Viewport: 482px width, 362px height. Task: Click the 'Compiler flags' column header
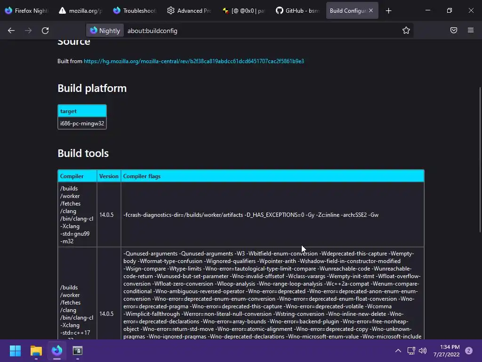[x=273, y=176]
